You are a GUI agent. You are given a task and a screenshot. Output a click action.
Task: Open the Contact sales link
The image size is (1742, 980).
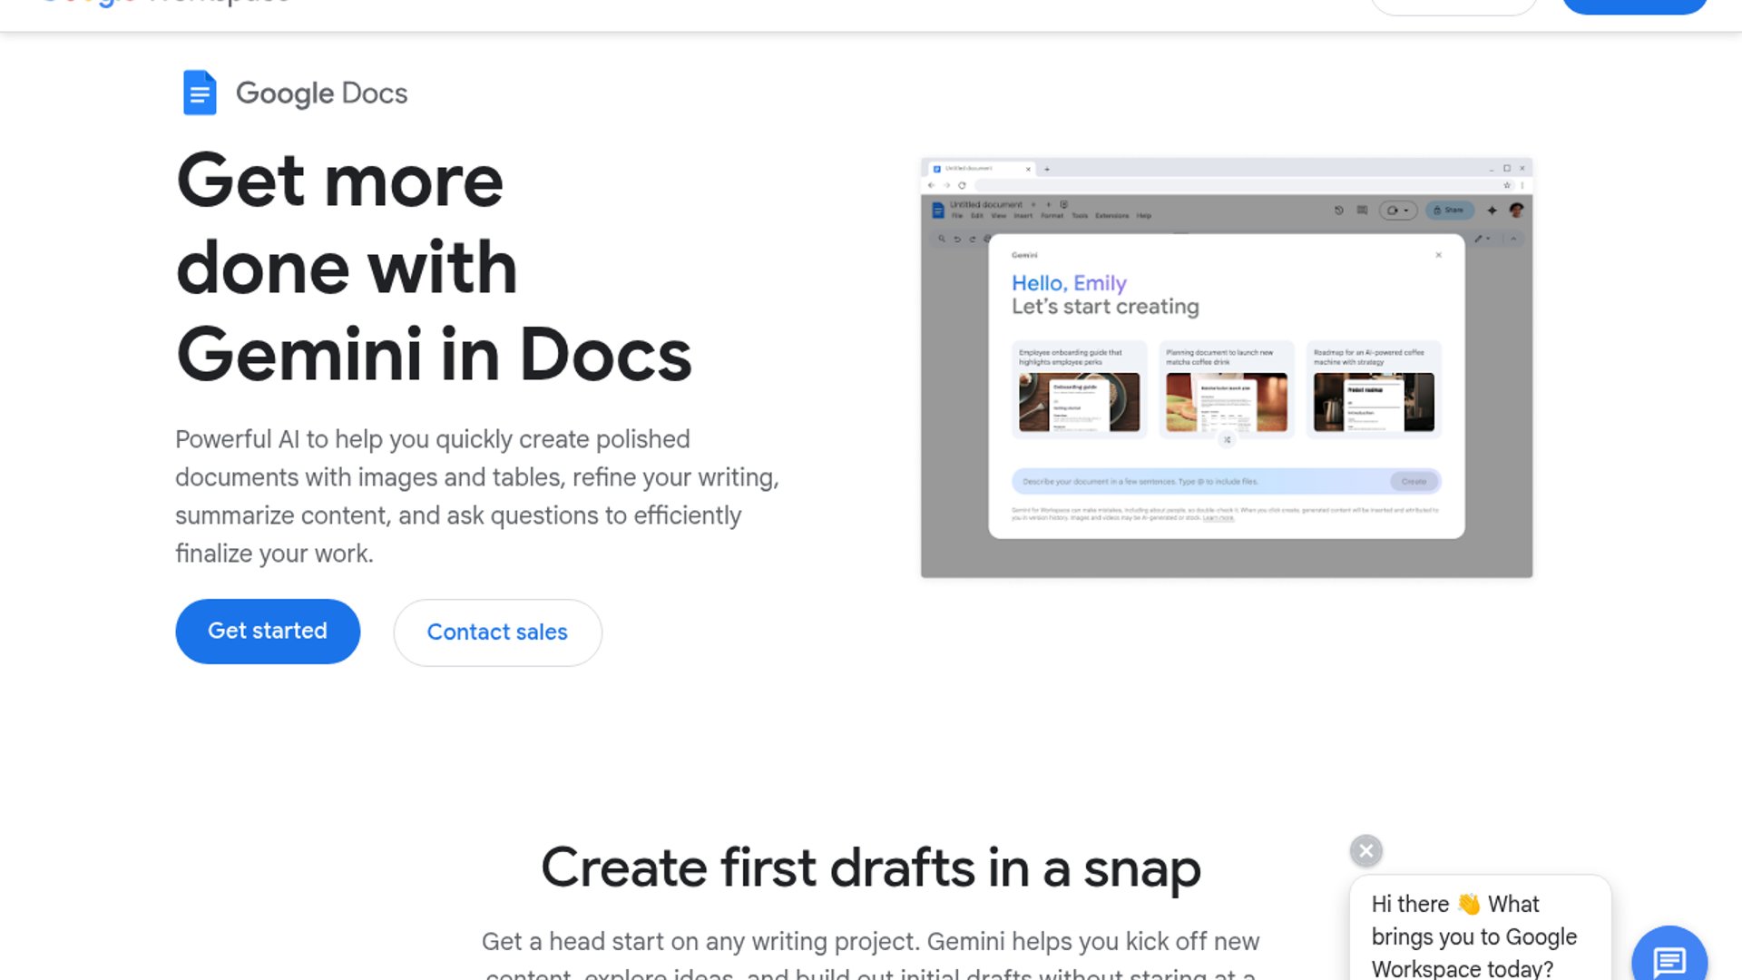point(497,632)
